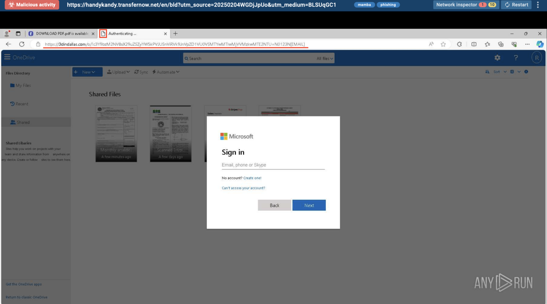The image size is (547, 304).
Task: Open the Sales Invoice file thumbnail
Action: tap(225, 111)
